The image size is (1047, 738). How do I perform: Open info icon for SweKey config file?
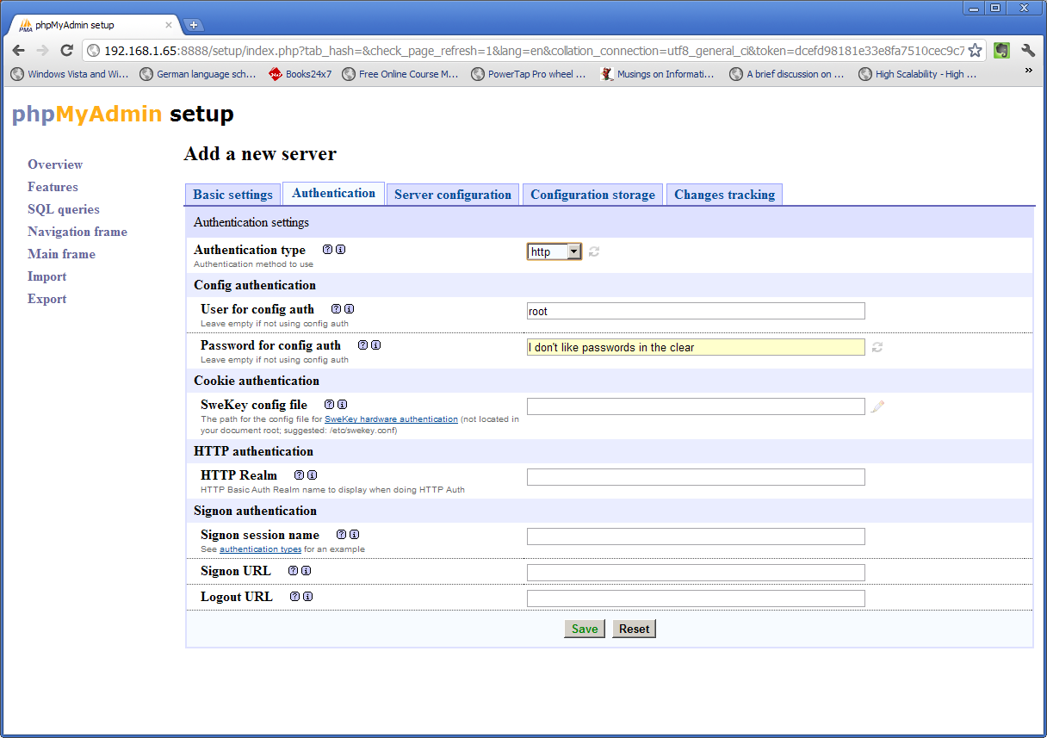click(x=343, y=405)
